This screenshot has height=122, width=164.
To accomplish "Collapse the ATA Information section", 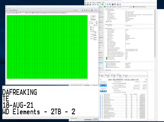I will tap(105, 28).
